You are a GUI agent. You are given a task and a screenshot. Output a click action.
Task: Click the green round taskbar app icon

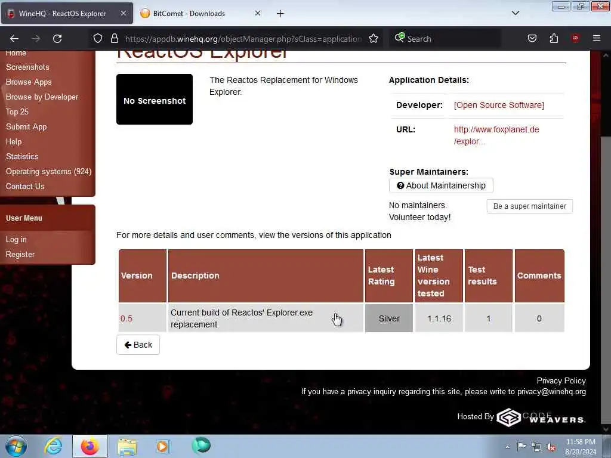pyautogui.click(x=201, y=445)
